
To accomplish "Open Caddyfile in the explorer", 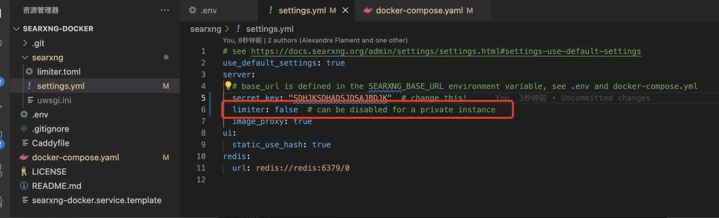I will click(50, 143).
